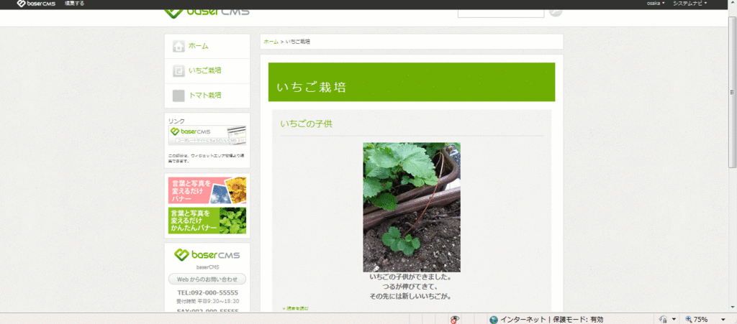The image size is (737, 324).
Task: Open the いちごの子供 post title
Action: (307, 124)
